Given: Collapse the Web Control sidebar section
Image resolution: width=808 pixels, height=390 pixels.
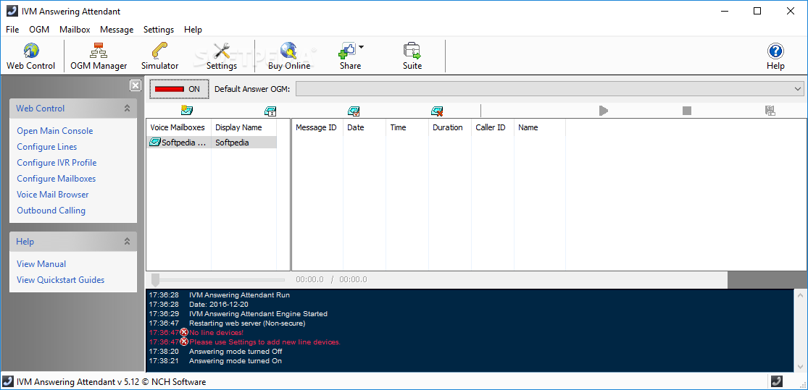Looking at the screenshot, I should [127, 108].
